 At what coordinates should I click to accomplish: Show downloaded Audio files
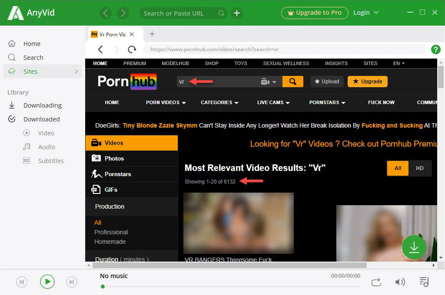[46, 147]
